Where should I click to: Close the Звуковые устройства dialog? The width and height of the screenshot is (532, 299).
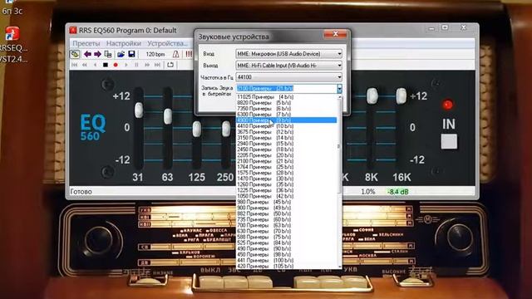click(335, 34)
